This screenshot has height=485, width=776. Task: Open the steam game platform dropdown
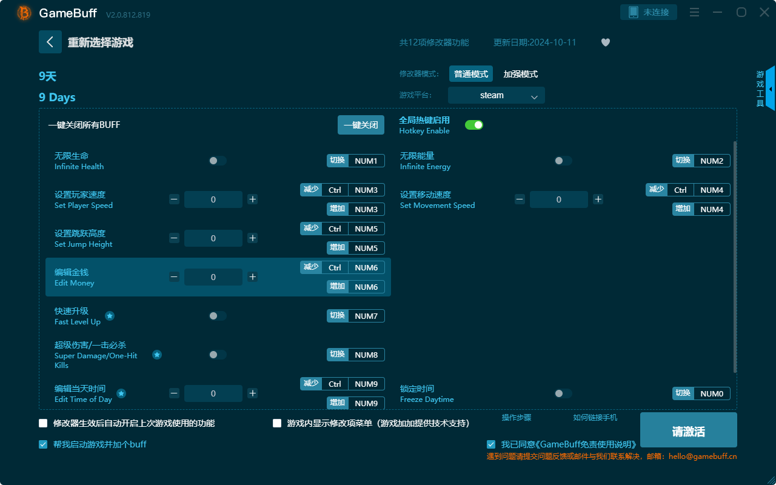(x=496, y=95)
